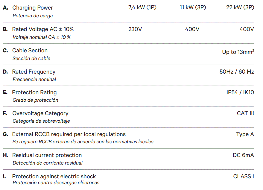Select the '50Hz / 60 Hz' value
The width and height of the screenshot is (263, 190).
point(237,72)
